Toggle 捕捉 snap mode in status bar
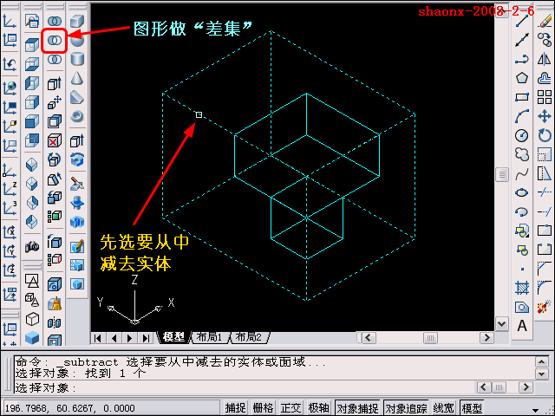This screenshot has height=416, width=555. point(236,408)
